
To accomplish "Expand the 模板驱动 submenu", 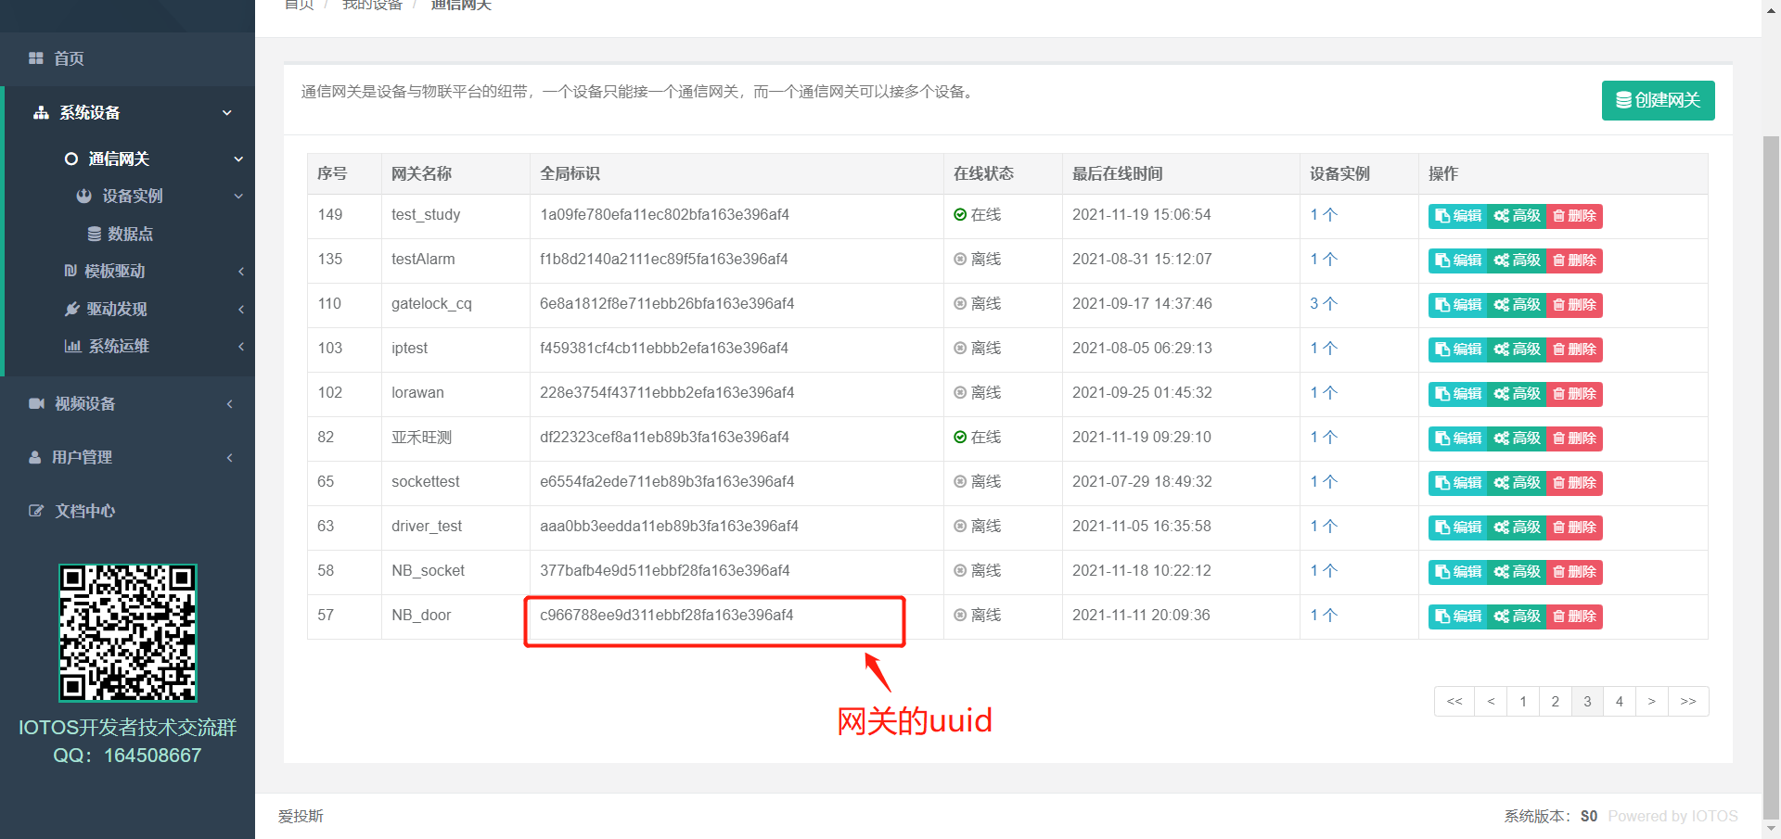I will click(241, 271).
